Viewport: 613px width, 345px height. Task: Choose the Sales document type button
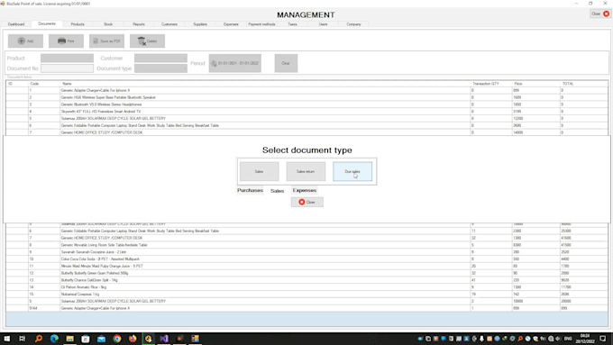click(x=260, y=171)
